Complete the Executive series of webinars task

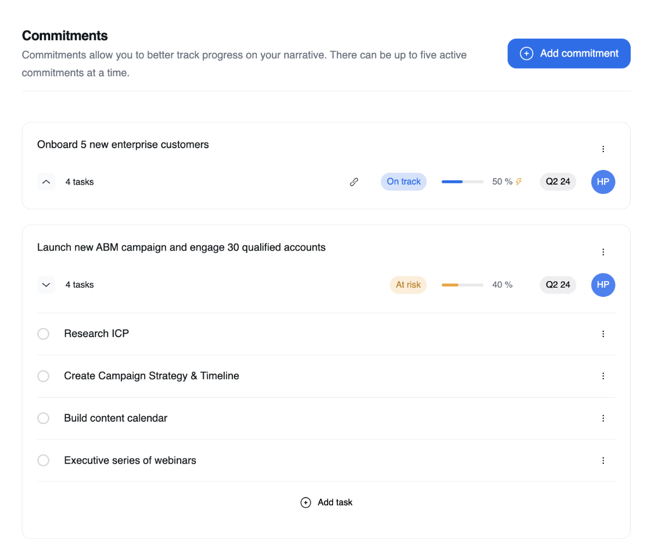coord(43,461)
